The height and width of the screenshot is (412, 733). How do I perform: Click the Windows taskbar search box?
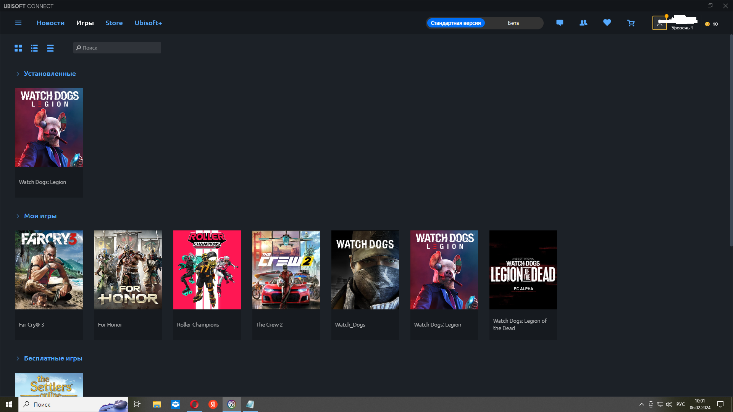pos(73,404)
